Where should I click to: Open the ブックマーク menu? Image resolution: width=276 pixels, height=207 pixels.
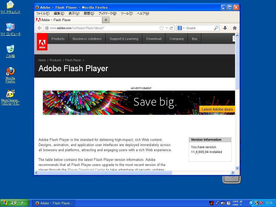107,13
